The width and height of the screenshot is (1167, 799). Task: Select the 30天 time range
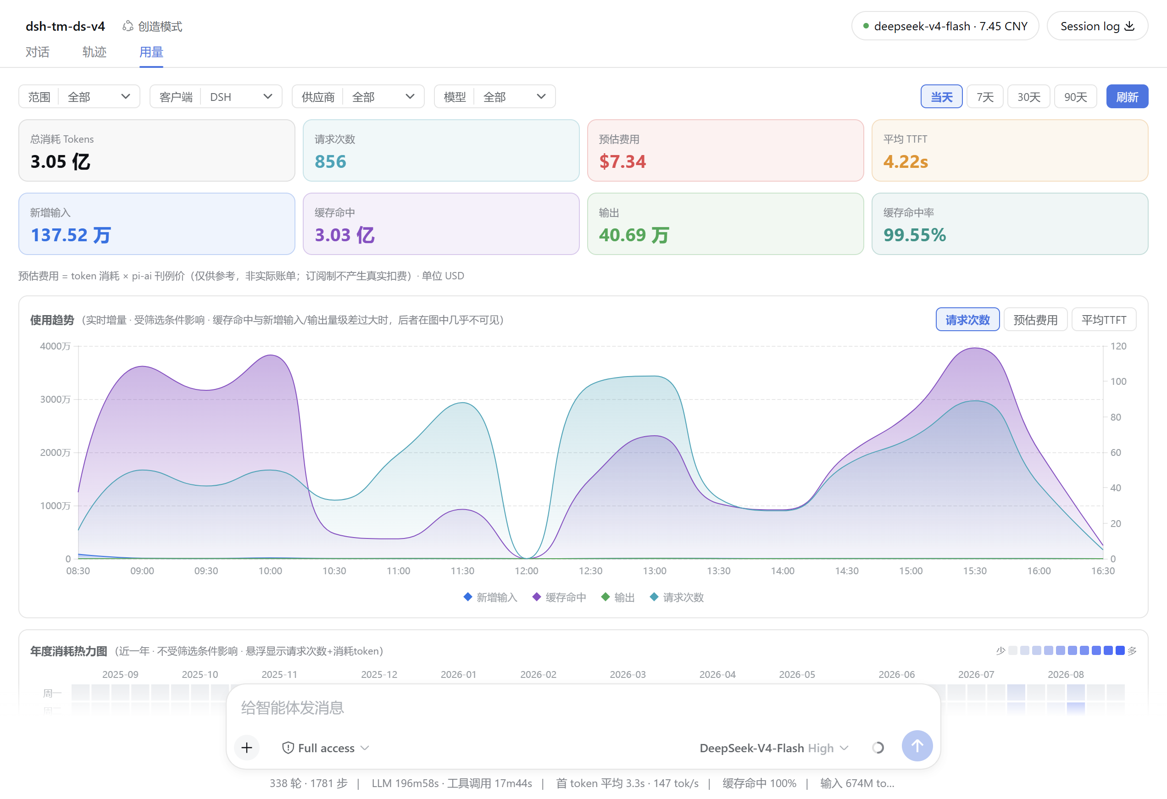[1028, 96]
